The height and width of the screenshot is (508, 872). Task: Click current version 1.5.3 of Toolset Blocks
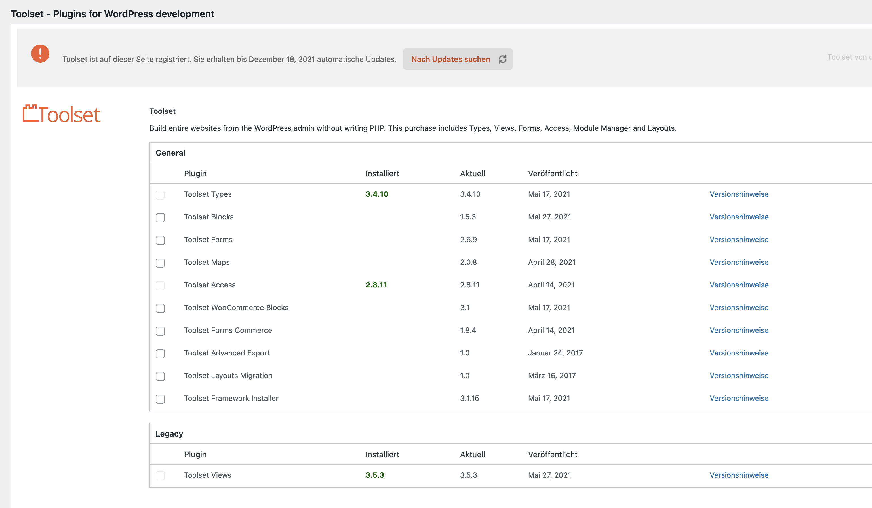(x=468, y=217)
